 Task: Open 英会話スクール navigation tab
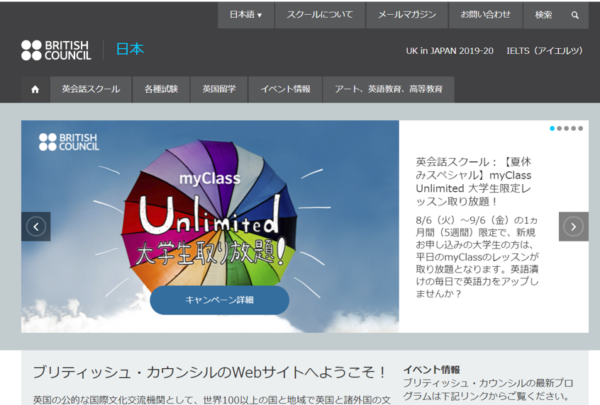tap(91, 89)
